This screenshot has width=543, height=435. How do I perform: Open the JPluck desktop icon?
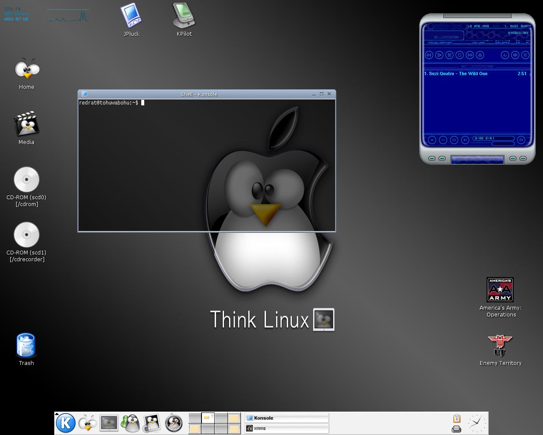coord(131,20)
